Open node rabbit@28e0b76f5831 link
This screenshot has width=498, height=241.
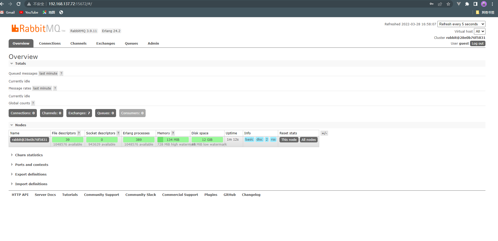(30, 140)
